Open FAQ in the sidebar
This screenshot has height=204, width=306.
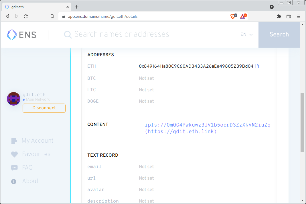[x=27, y=168]
